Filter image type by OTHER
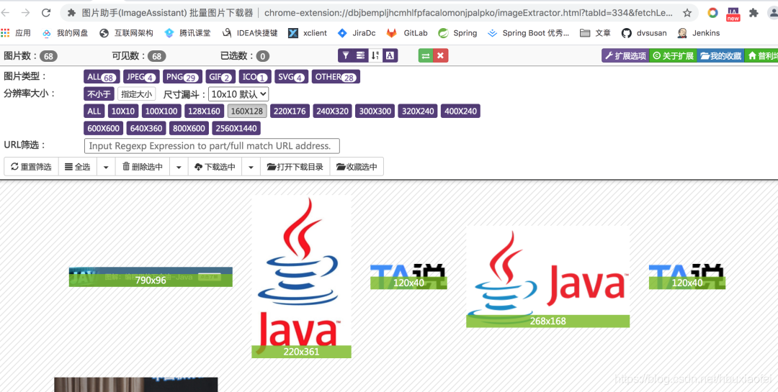The height and width of the screenshot is (392, 778). [x=336, y=77]
